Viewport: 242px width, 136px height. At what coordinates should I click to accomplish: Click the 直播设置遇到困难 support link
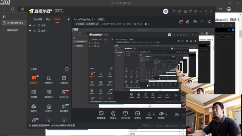[x=53, y=125]
